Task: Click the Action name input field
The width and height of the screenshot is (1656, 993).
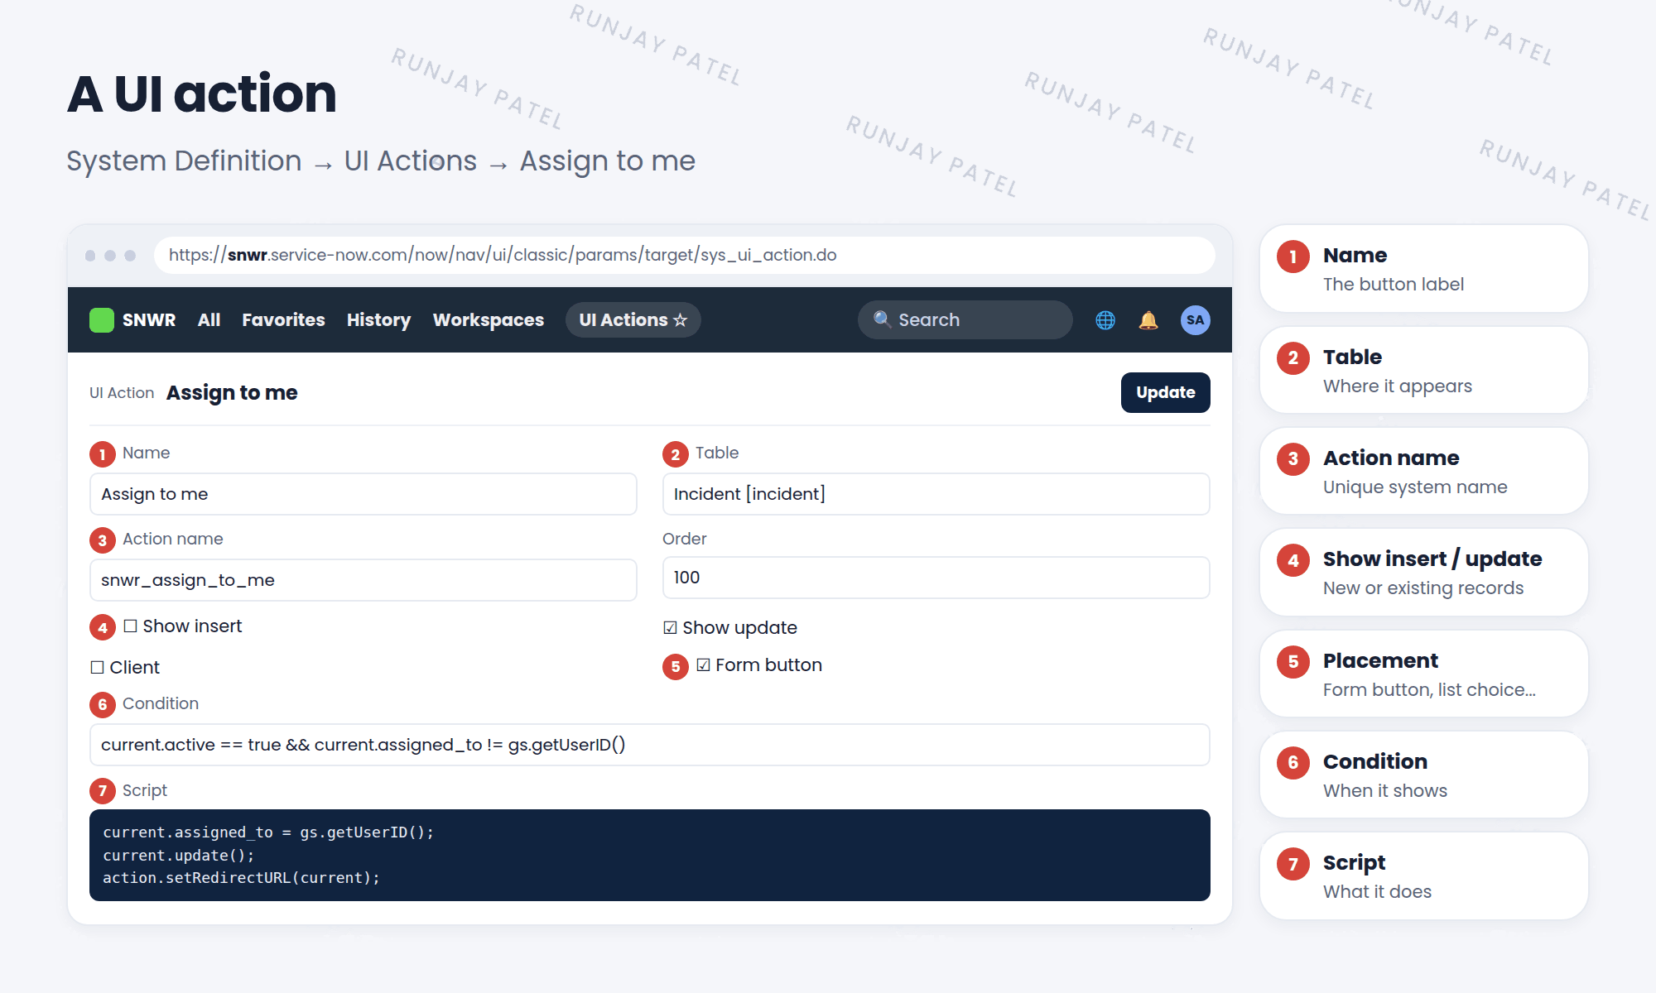Action: click(x=363, y=580)
